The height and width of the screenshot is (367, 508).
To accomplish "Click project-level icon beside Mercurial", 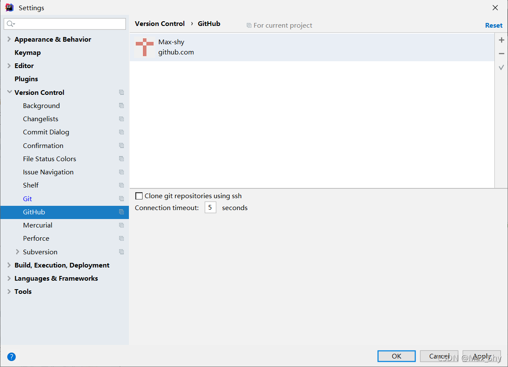I will [x=122, y=225].
